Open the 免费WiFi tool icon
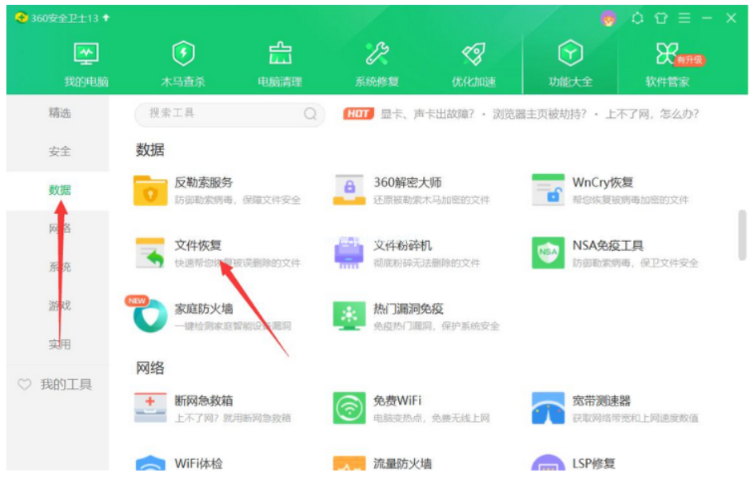 (349, 408)
